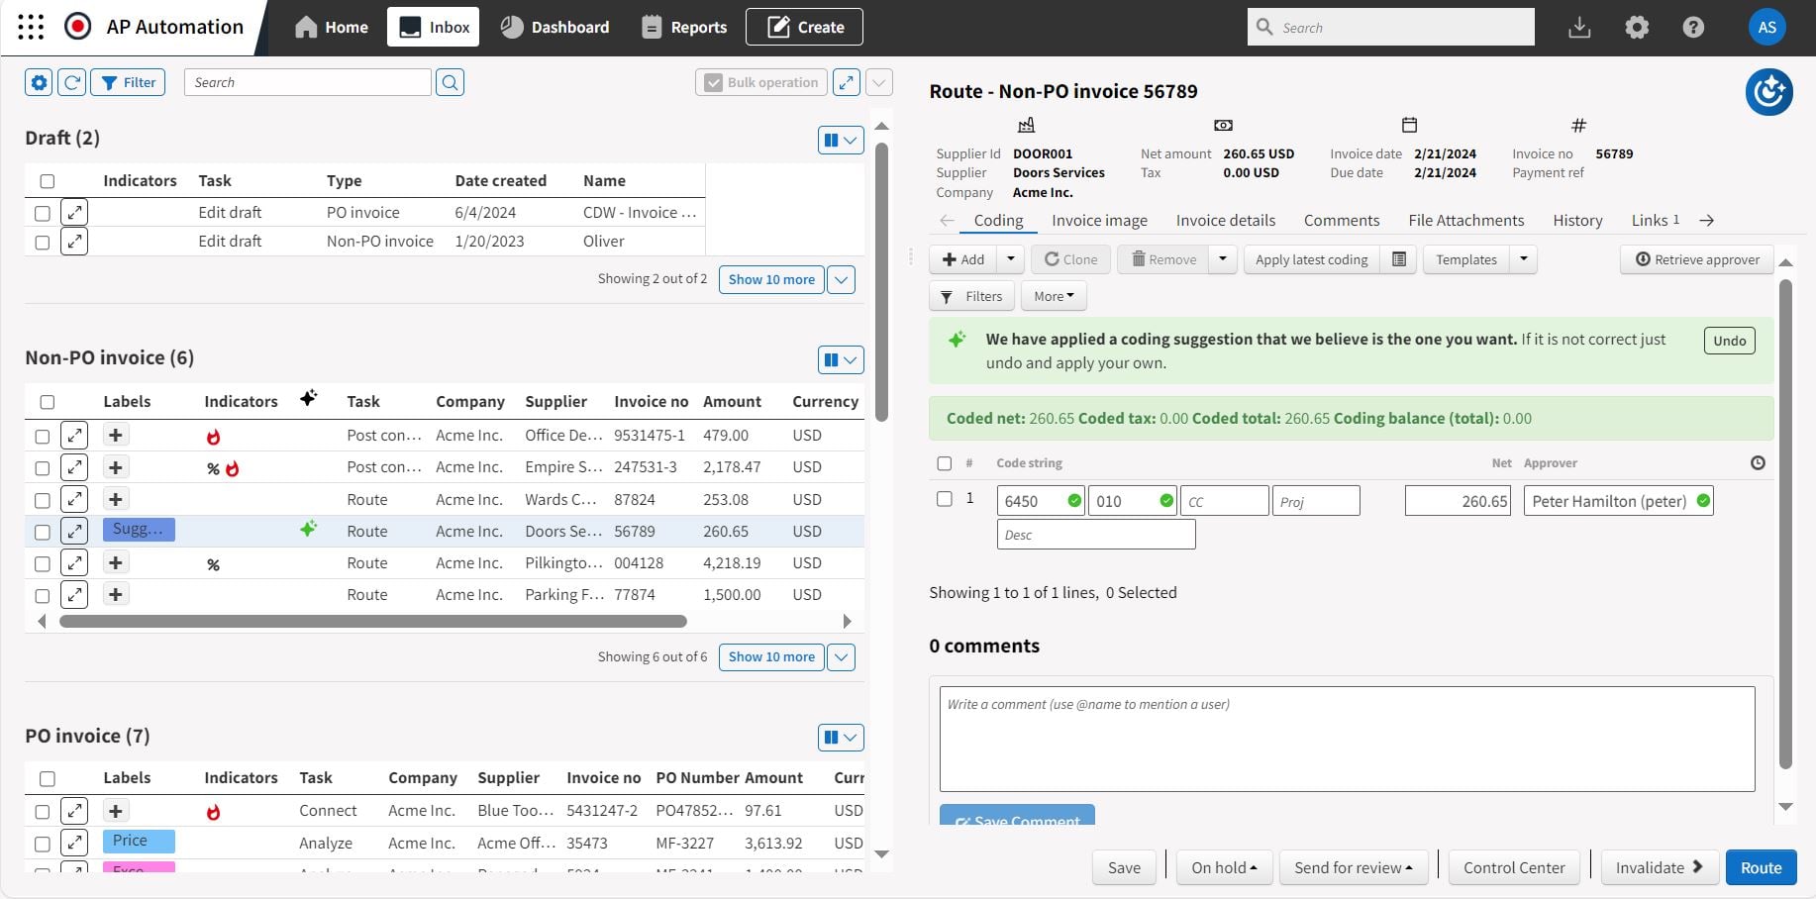Screen dimensions: 1816x899
Task: Open the On hold dropdown button
Action: (x=1223, y=867)
